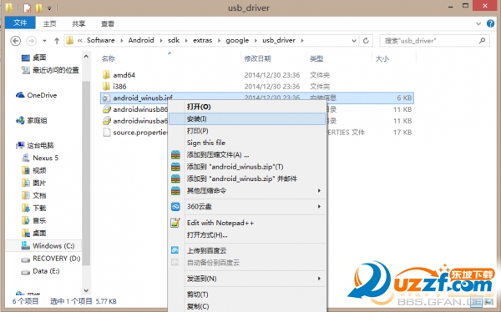Click the Back navigation arrow
This screenshot has height=312, width=501.
coord(16,41)
